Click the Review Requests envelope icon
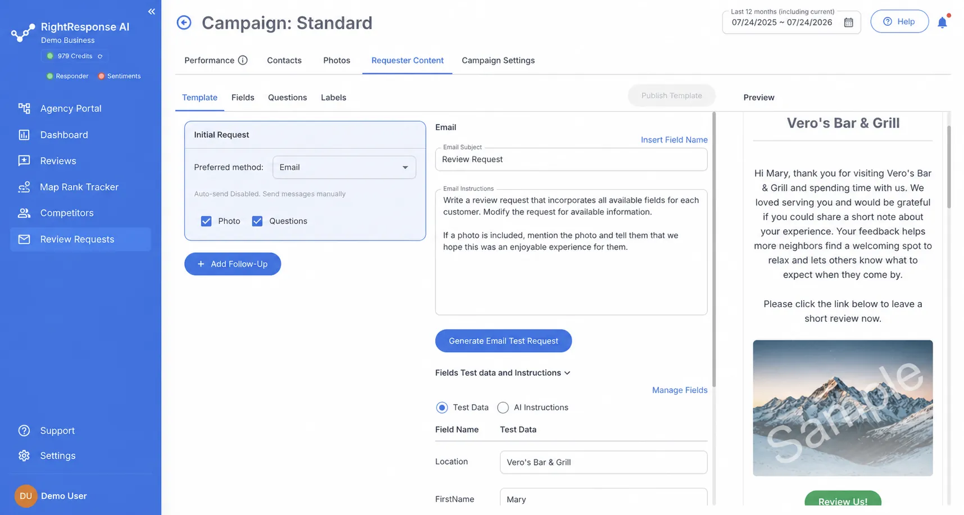The height and width of the screenshot is (515, 964). coord(24,239)
